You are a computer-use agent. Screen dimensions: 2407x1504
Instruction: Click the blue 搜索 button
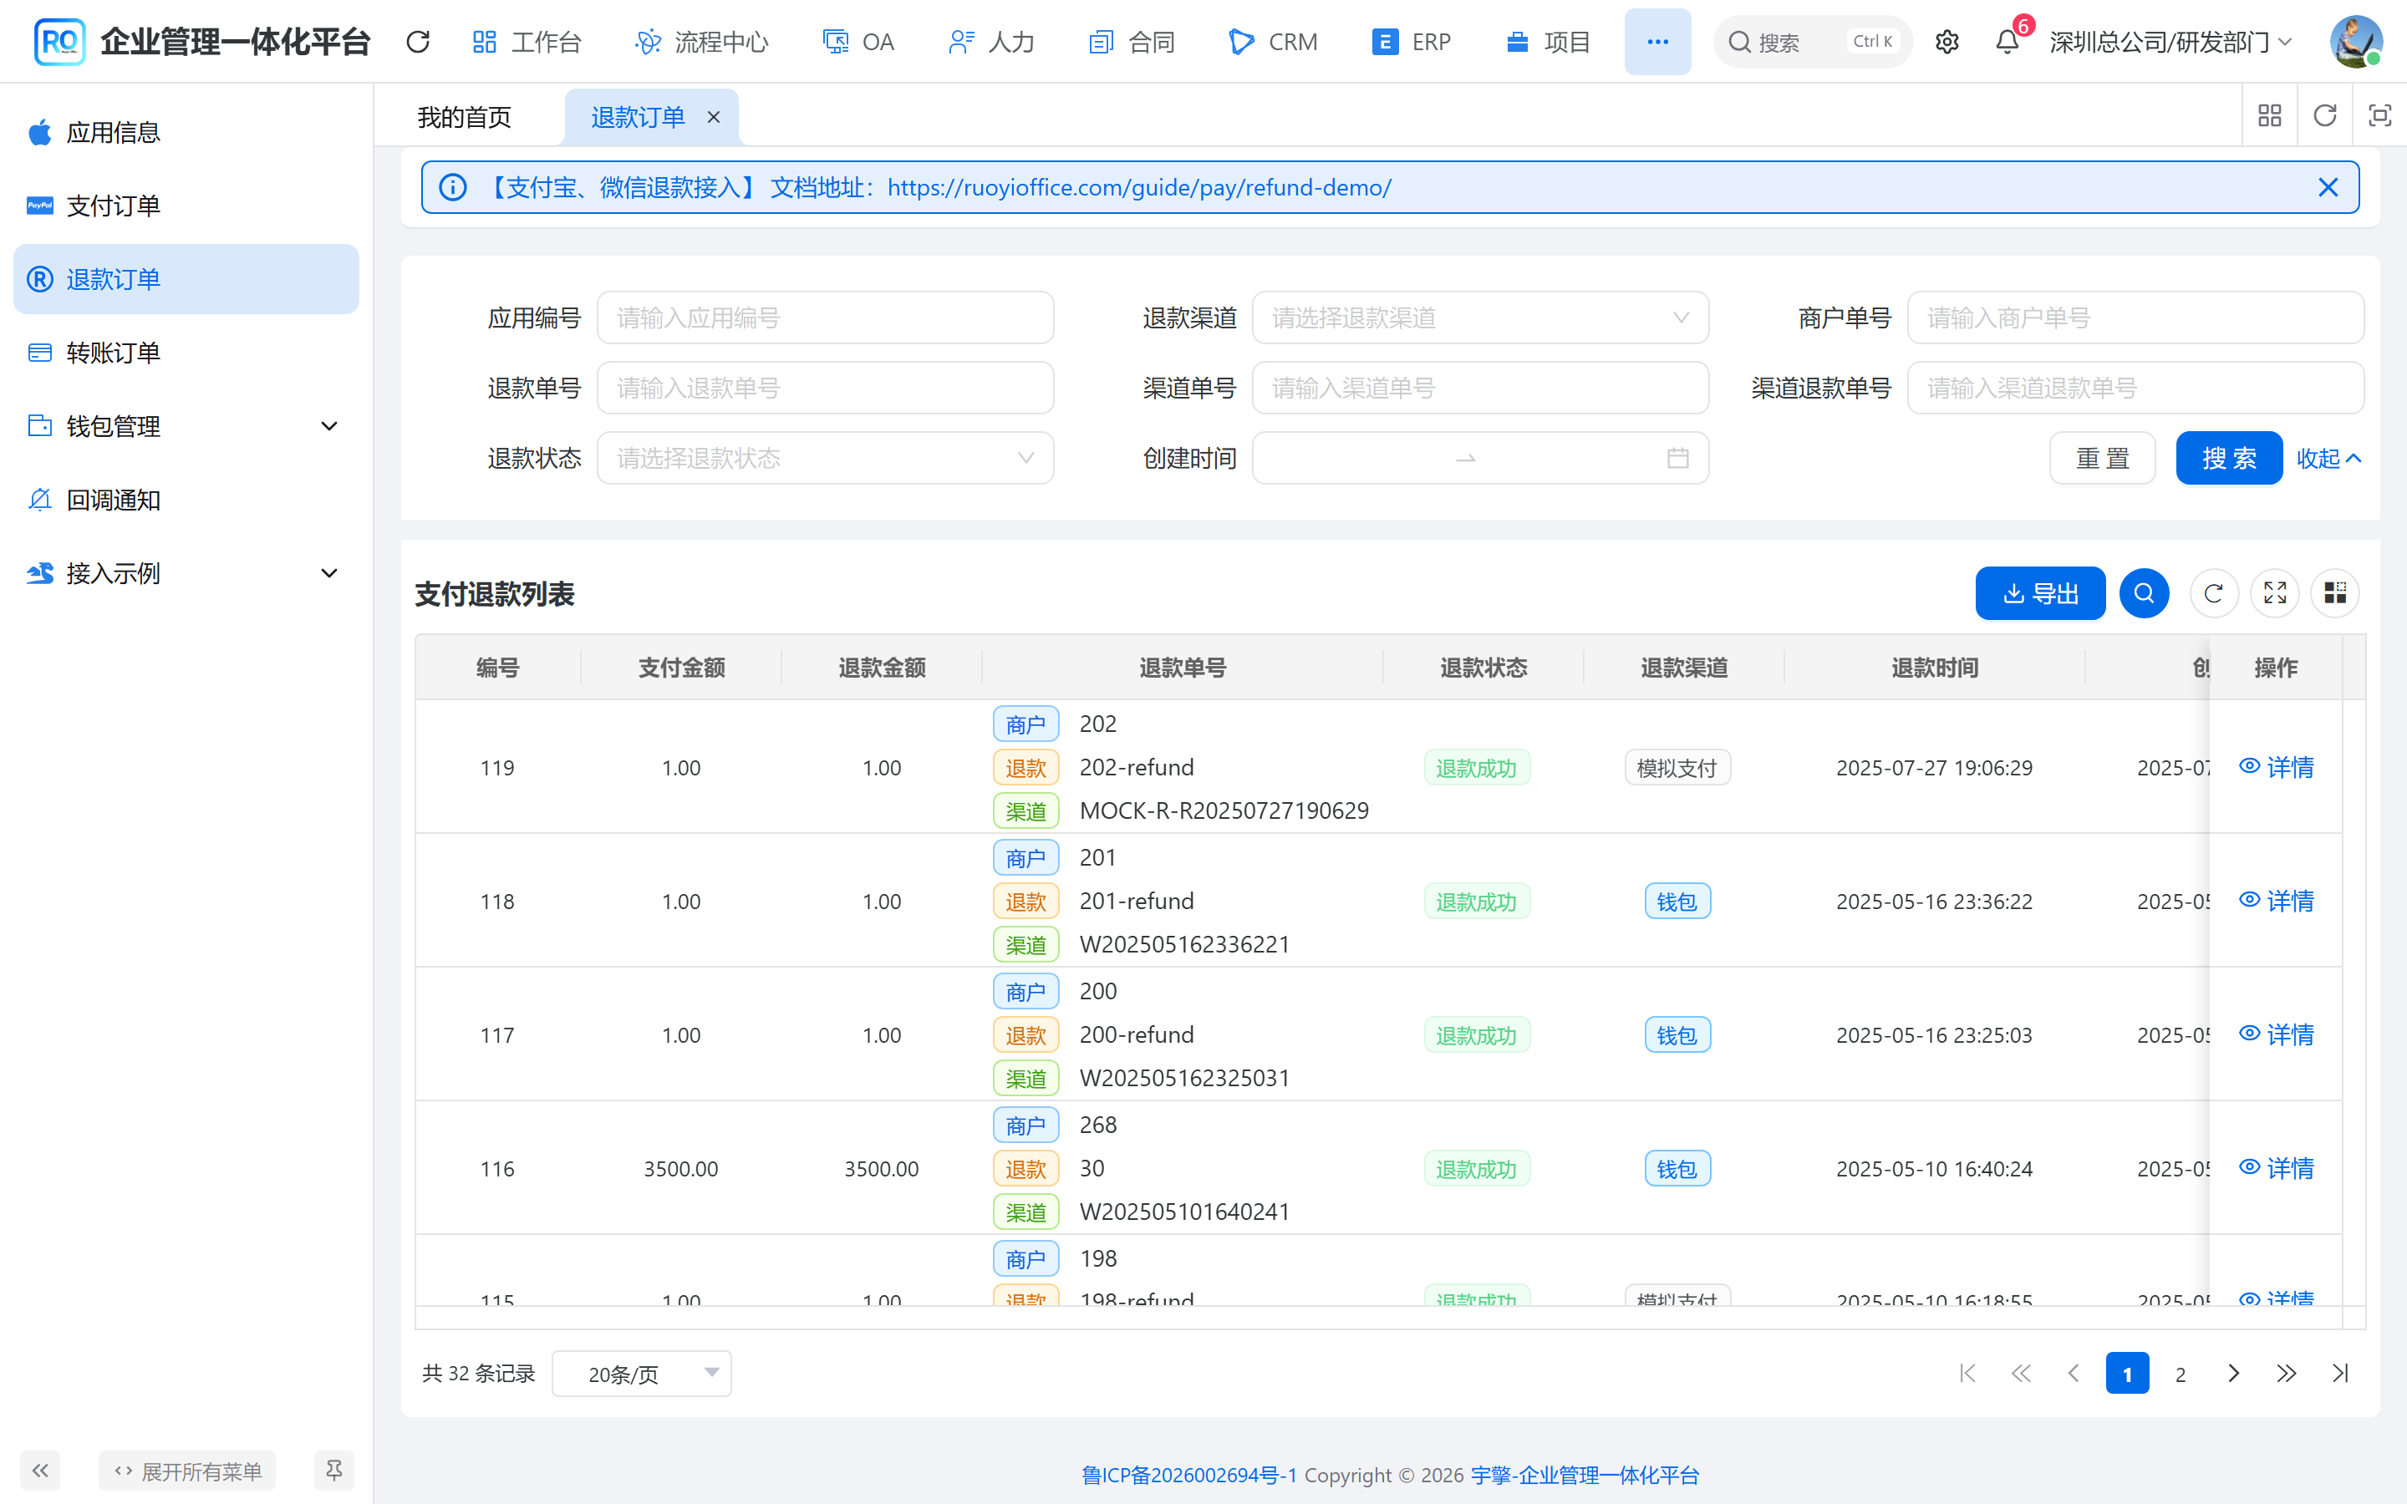point(2229,459)
